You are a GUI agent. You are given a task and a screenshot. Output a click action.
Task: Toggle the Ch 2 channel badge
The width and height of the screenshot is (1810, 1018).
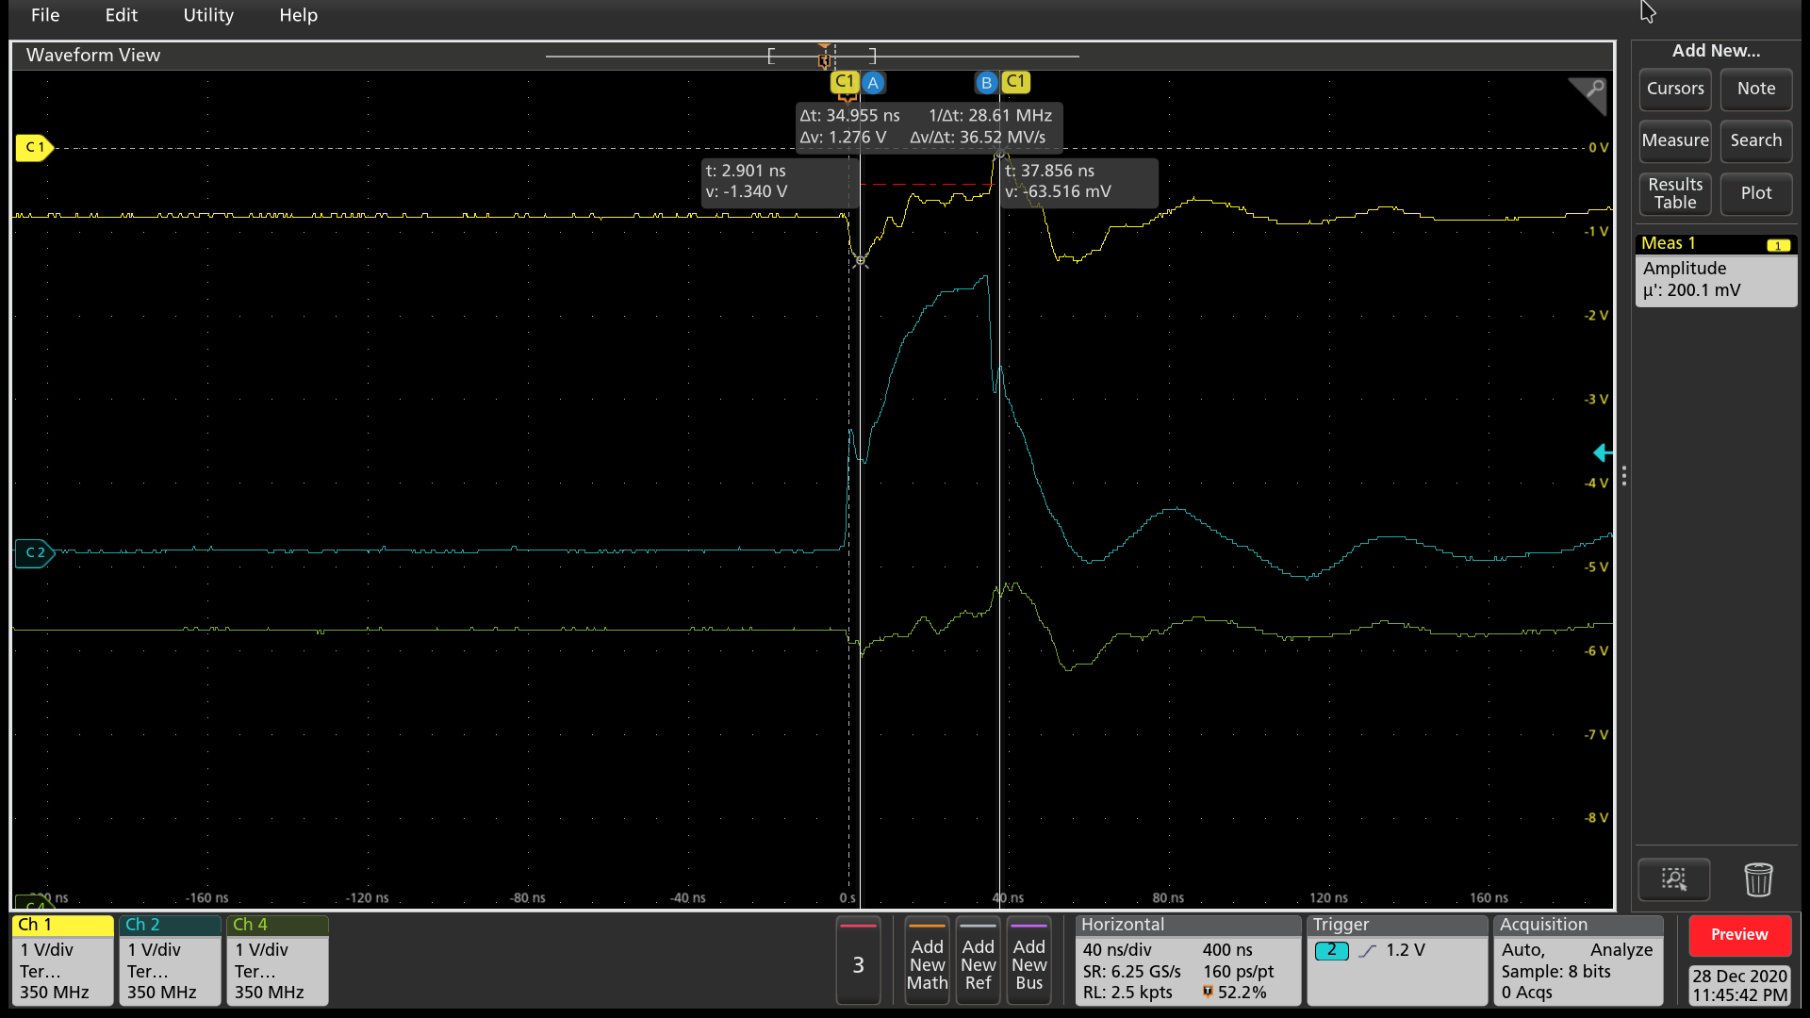pyautogui.click(x=170, y=960)
